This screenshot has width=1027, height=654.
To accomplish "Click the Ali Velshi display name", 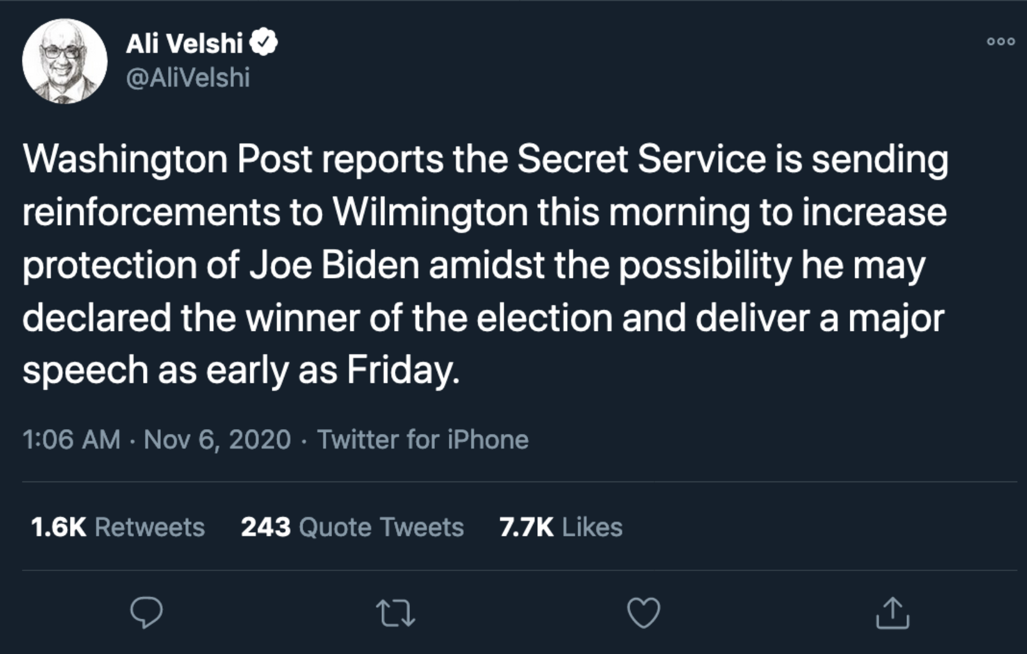I will pyautogui.click(x=185, y=43).
